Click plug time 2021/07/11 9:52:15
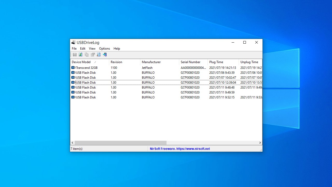 click(222, 97)
